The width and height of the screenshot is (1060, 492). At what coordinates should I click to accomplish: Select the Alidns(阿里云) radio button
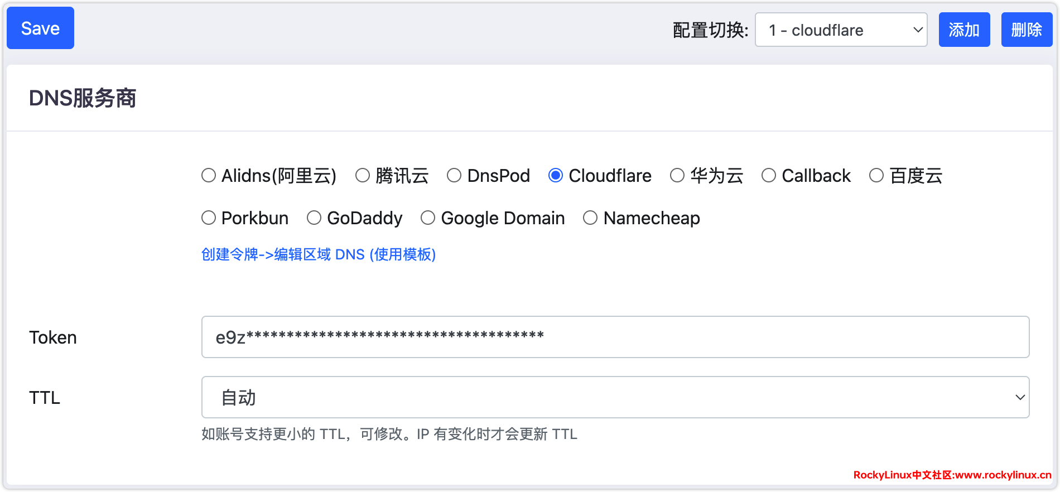pos(209,176)
